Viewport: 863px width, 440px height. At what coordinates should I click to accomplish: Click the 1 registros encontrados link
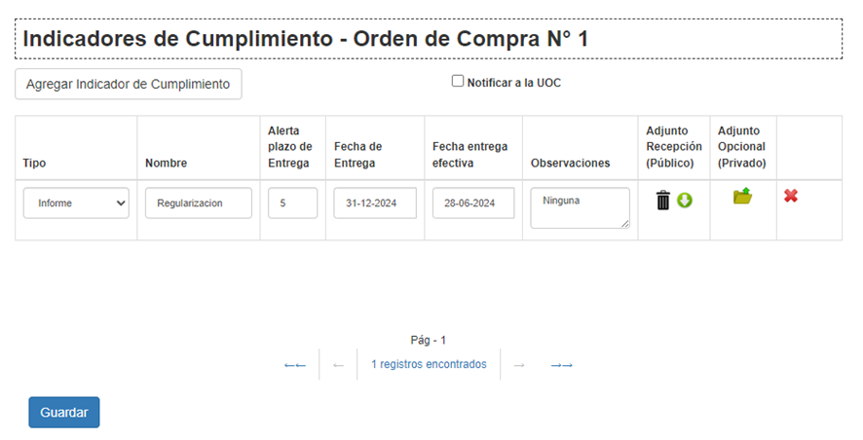[x=429, y=364]
